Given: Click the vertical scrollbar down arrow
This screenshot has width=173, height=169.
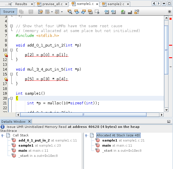Looking at the screenshot, I should (x=166, y=110).
